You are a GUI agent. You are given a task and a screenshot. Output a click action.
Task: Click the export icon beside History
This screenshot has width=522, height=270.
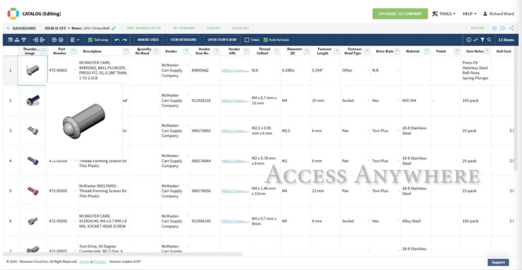click(x=503, y=29)
